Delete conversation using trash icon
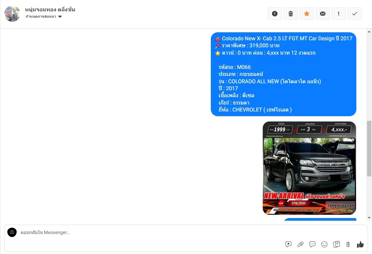 (x=291, y=14)
